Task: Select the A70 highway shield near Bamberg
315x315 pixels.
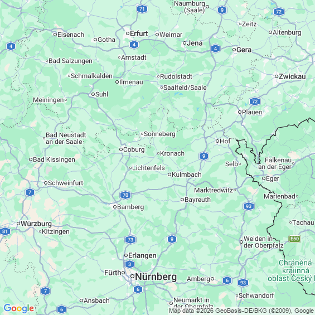Action: [125, 195]
